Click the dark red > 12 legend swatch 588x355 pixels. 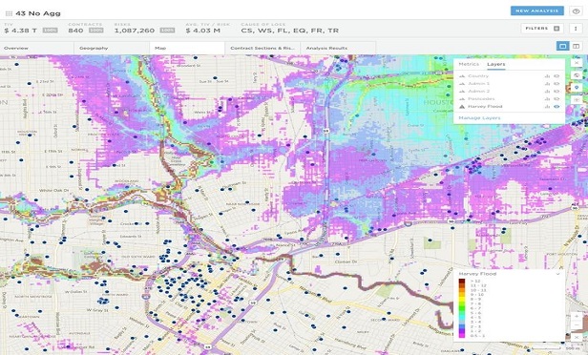[x=462, y=282]
